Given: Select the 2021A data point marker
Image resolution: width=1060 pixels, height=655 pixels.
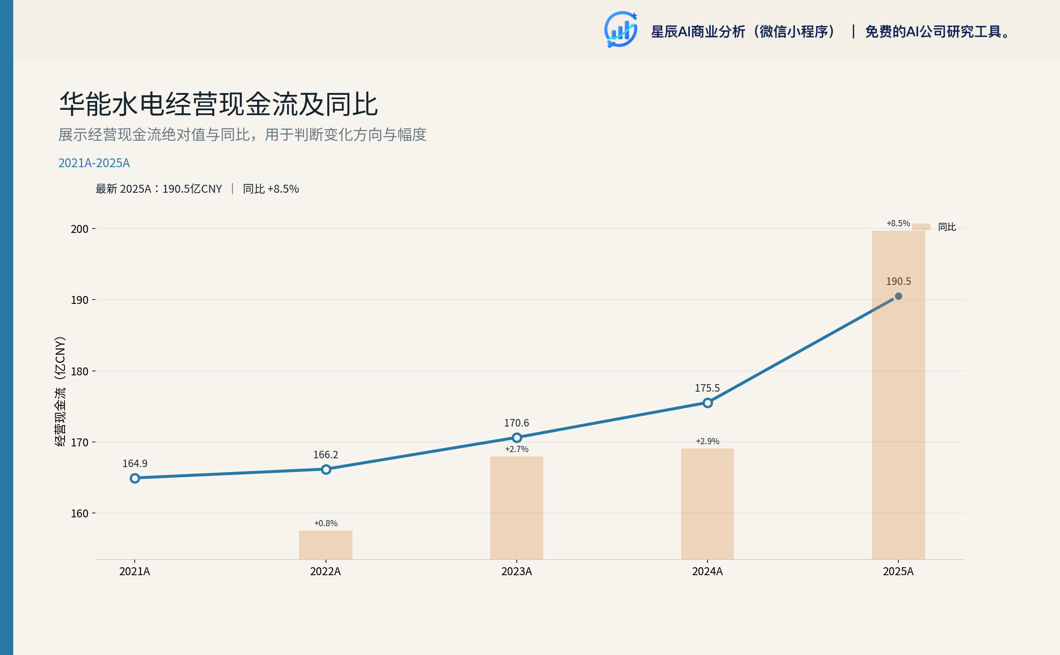Looking at the screenshot, I should pyautogui.click(x=135, y=478).
